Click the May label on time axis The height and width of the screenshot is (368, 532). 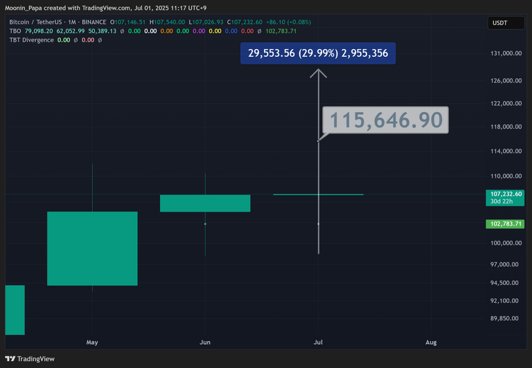pos(92,342)
